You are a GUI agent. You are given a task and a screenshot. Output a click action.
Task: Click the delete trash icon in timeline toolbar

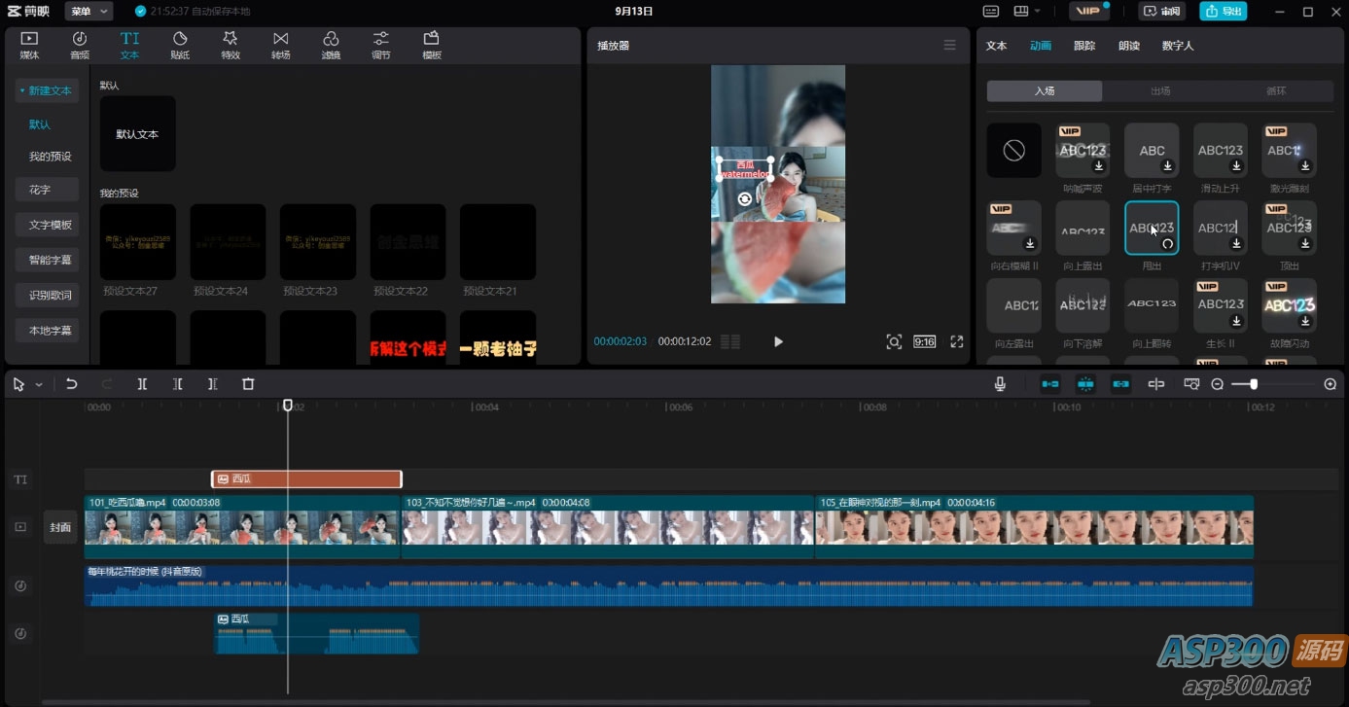point(248,384)
